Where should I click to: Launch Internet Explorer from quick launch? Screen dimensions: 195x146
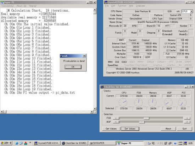(17, 143)
